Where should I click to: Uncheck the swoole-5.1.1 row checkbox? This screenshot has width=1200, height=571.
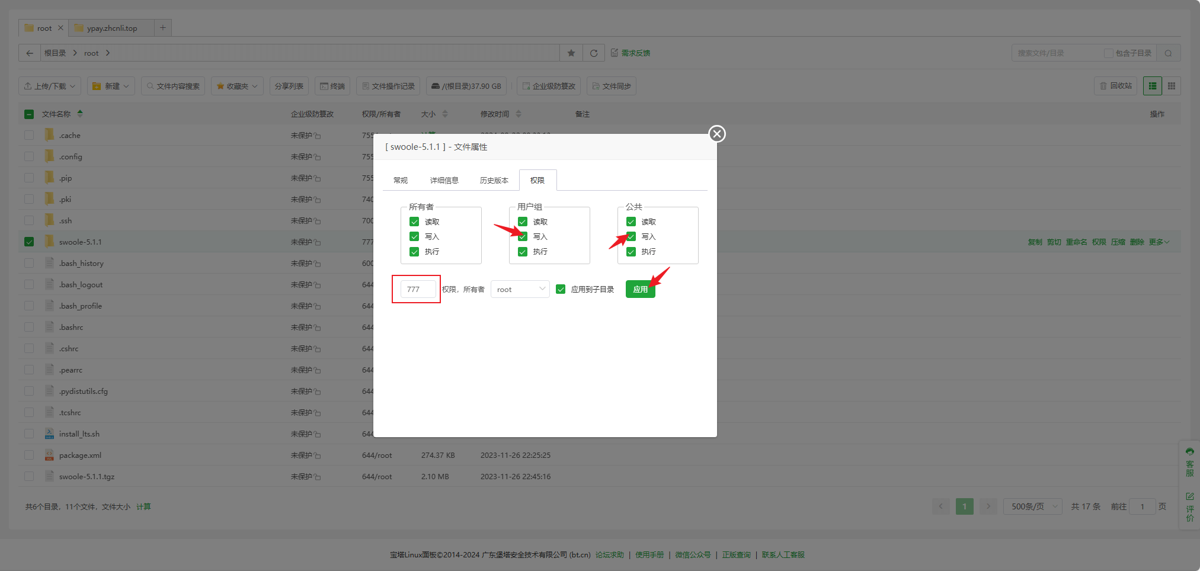(x=29, y=242)
